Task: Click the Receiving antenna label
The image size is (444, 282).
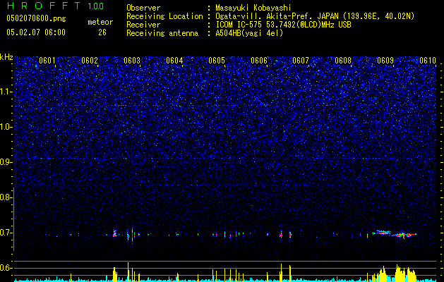Action: point(162,33)
